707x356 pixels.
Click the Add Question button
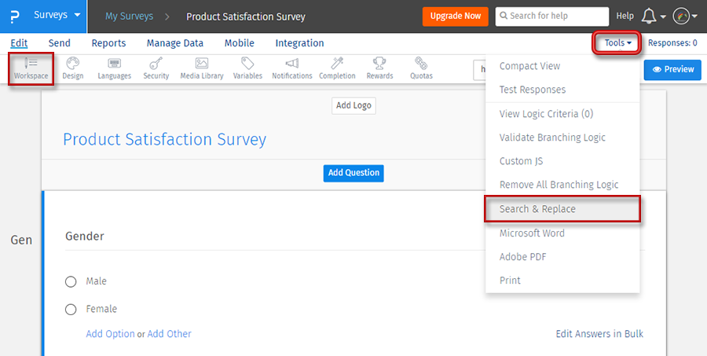(x=353, y=173)
